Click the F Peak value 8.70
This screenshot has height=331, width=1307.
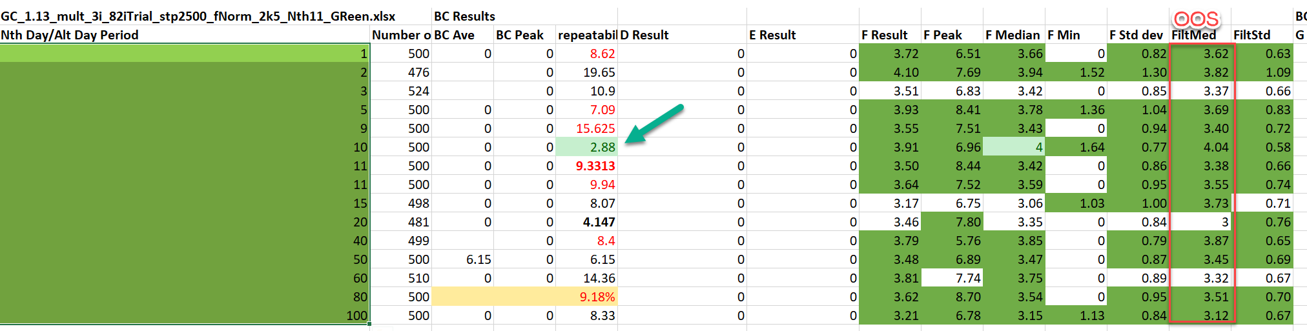[952, 297]
